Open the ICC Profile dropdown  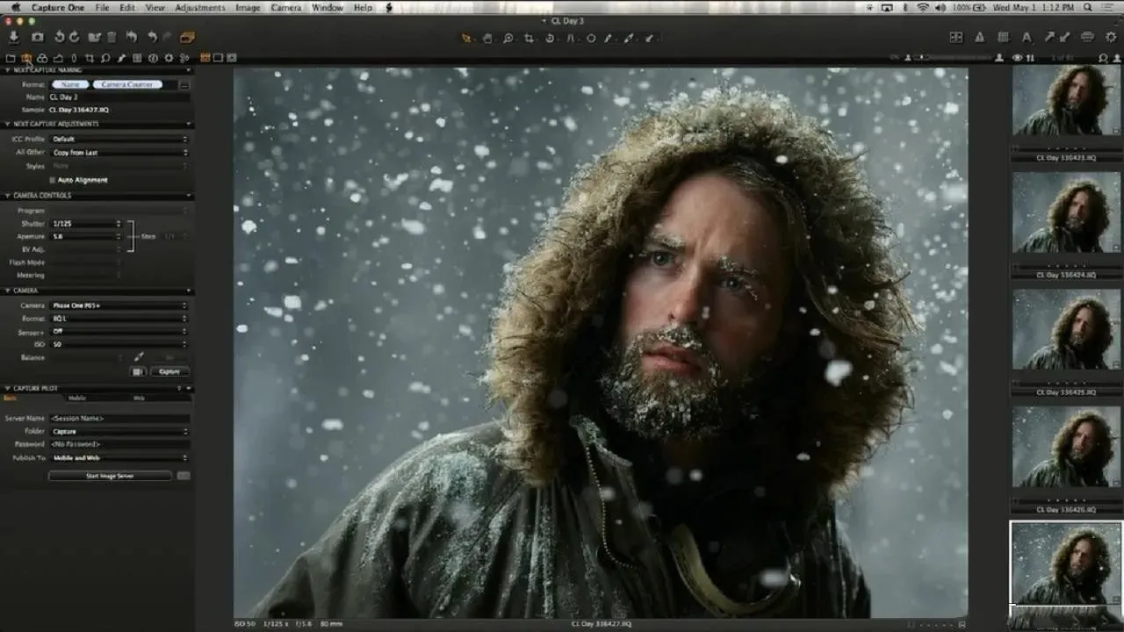click(x=119, y=140)
